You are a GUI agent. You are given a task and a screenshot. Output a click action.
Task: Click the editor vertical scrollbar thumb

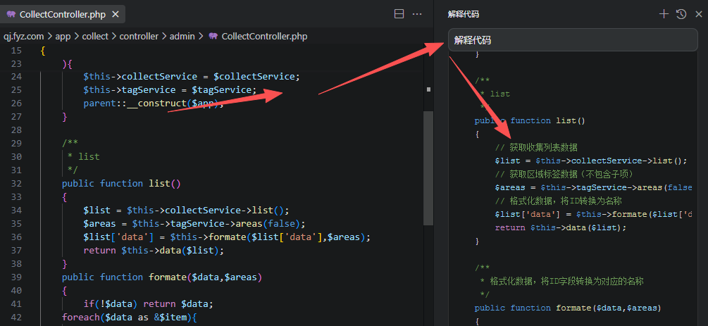pyautogui.click(x=428, y=168)
